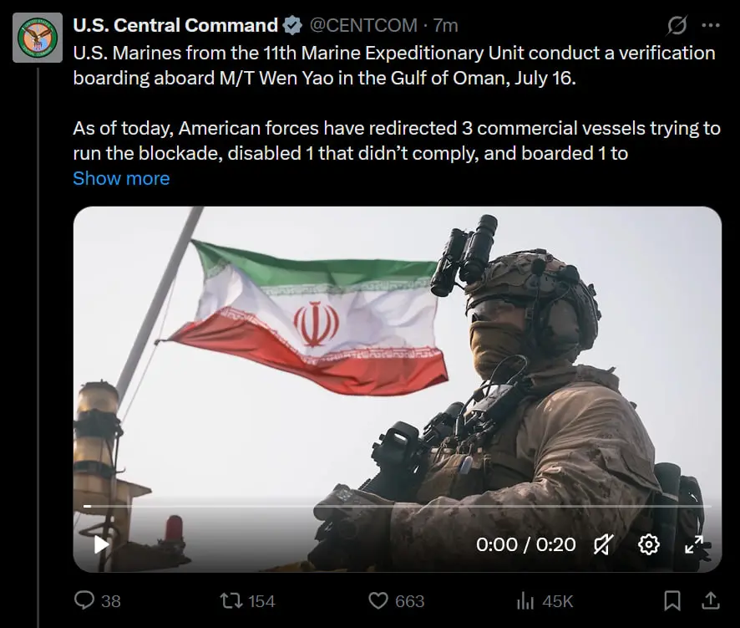Open the share upload icon
Viewport: 740px width, 628px height.
710,600
